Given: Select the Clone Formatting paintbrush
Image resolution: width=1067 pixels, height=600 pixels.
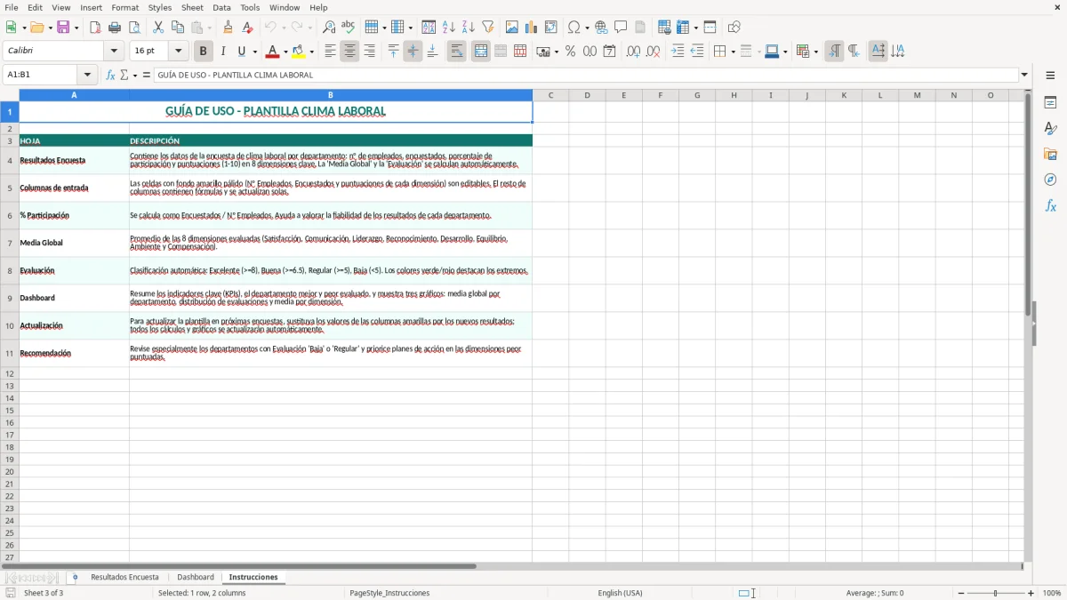Looking at the screenshot, I should pyautogui.click(x=229, y=28).
